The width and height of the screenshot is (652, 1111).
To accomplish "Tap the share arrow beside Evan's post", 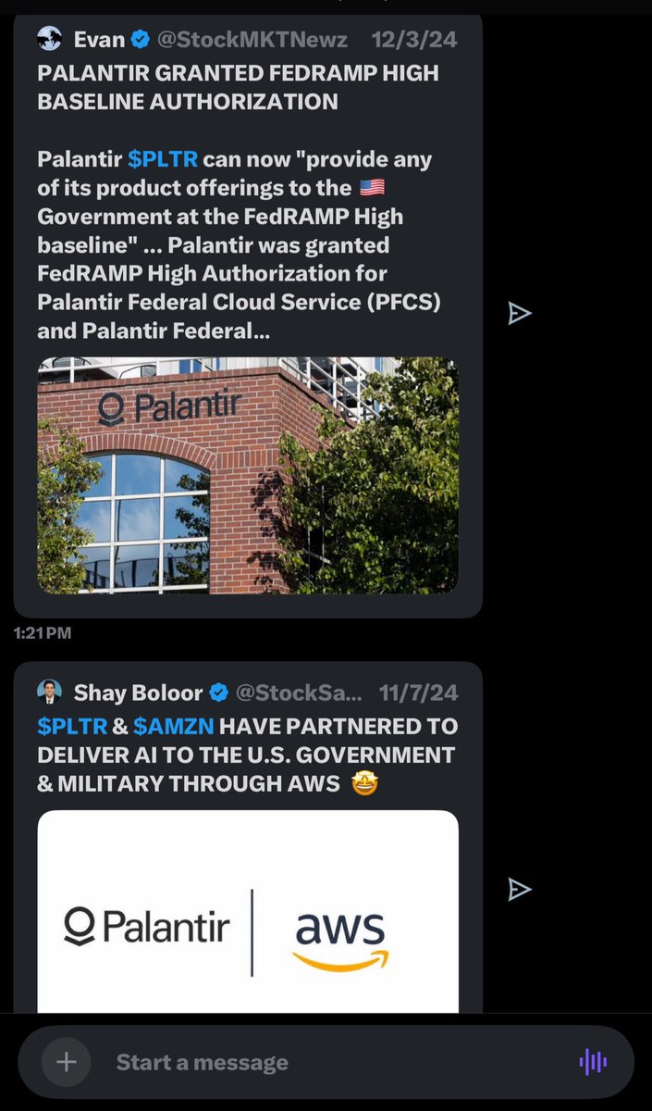I will (520, 314).
